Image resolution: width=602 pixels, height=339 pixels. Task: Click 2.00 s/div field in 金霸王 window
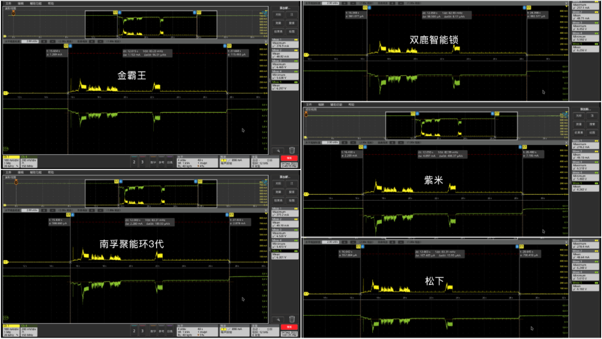30,41
